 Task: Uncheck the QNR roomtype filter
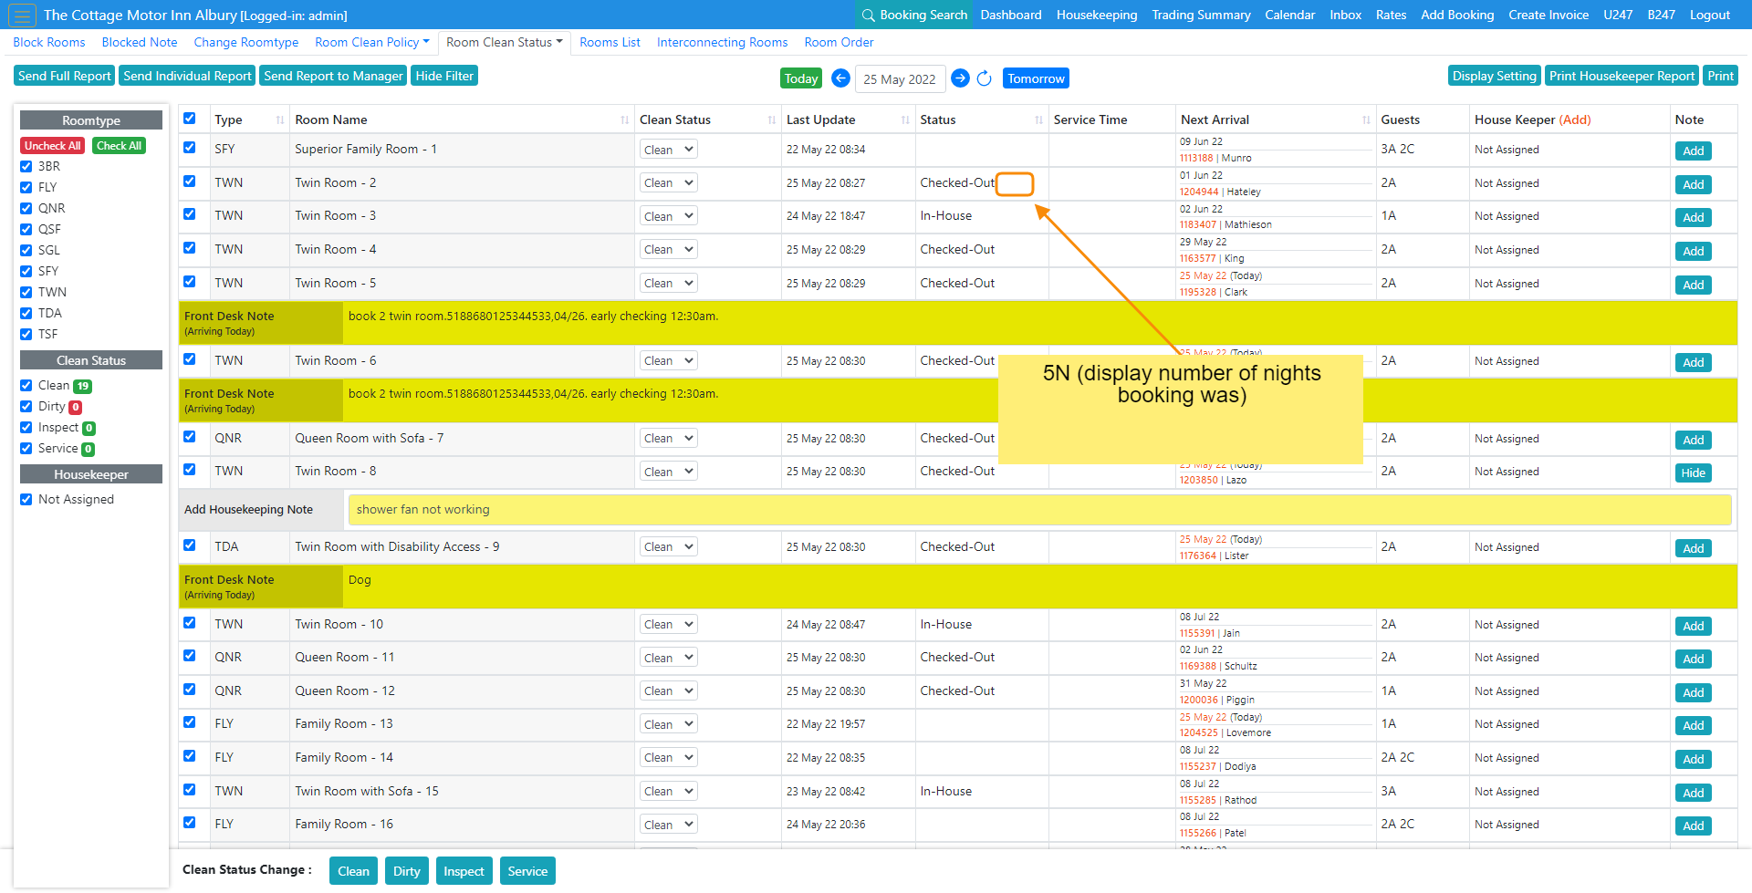[26, 209]
